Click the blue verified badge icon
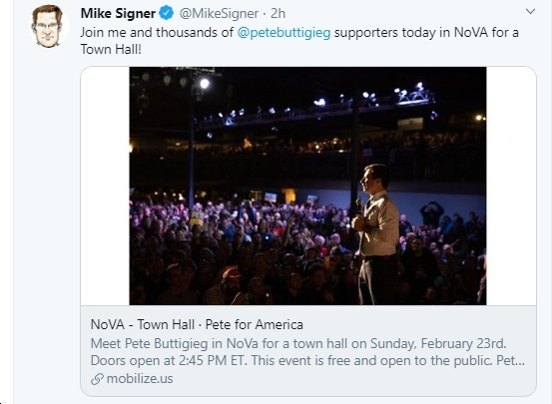This screenshot has height=404, width=552. 166,13
